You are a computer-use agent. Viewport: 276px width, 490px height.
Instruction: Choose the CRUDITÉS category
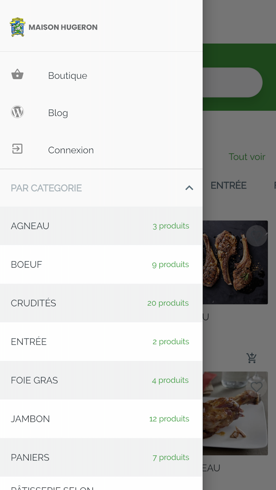(x=34, y=303)
